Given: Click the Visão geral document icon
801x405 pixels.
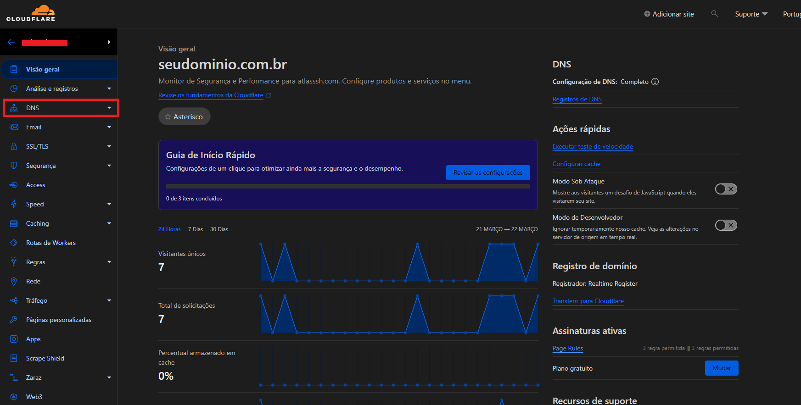Looking at the screenshot, I should (14, 69).
